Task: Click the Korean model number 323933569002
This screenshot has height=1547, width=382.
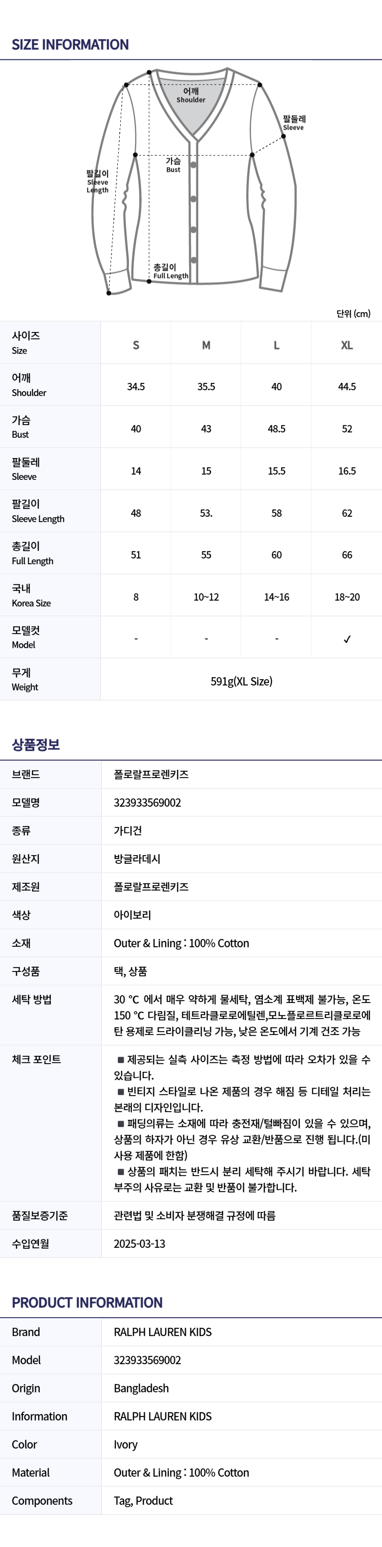Action: [147, 802]
